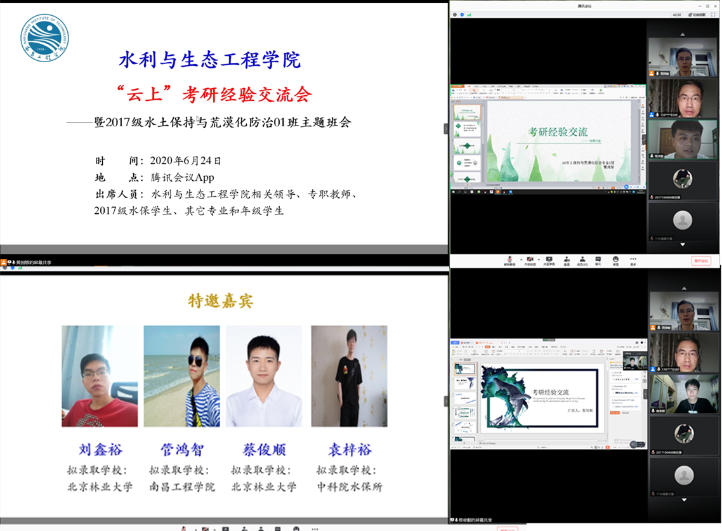Expand video options arrow beside camera icon
Screen dimensions: 722x531
coord(539,259)
